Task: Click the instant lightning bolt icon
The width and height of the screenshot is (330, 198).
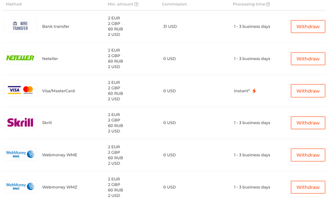Action: (x=254, y=91)
